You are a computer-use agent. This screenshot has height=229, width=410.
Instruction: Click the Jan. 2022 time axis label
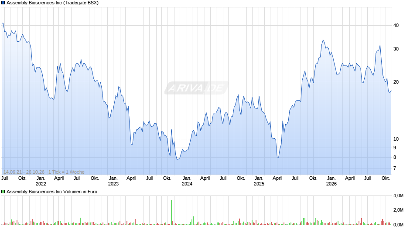[41, 181]
